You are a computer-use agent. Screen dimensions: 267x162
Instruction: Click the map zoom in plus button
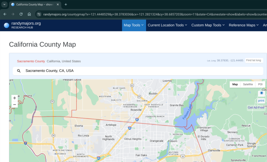point(14,98)
